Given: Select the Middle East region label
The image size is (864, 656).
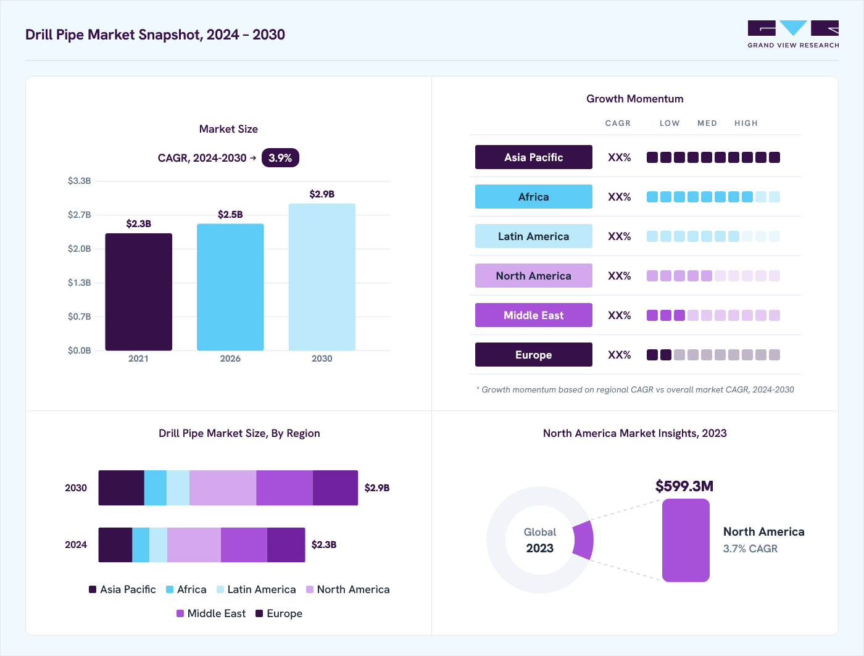Looking at the screenshot, I should [534, 315].
